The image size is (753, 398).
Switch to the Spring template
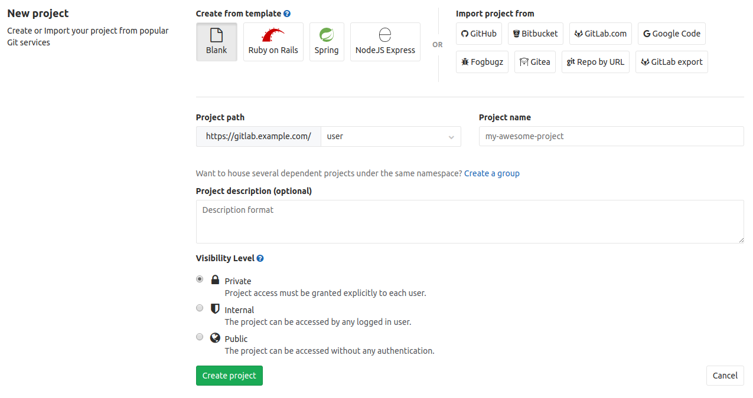point(327,41)
